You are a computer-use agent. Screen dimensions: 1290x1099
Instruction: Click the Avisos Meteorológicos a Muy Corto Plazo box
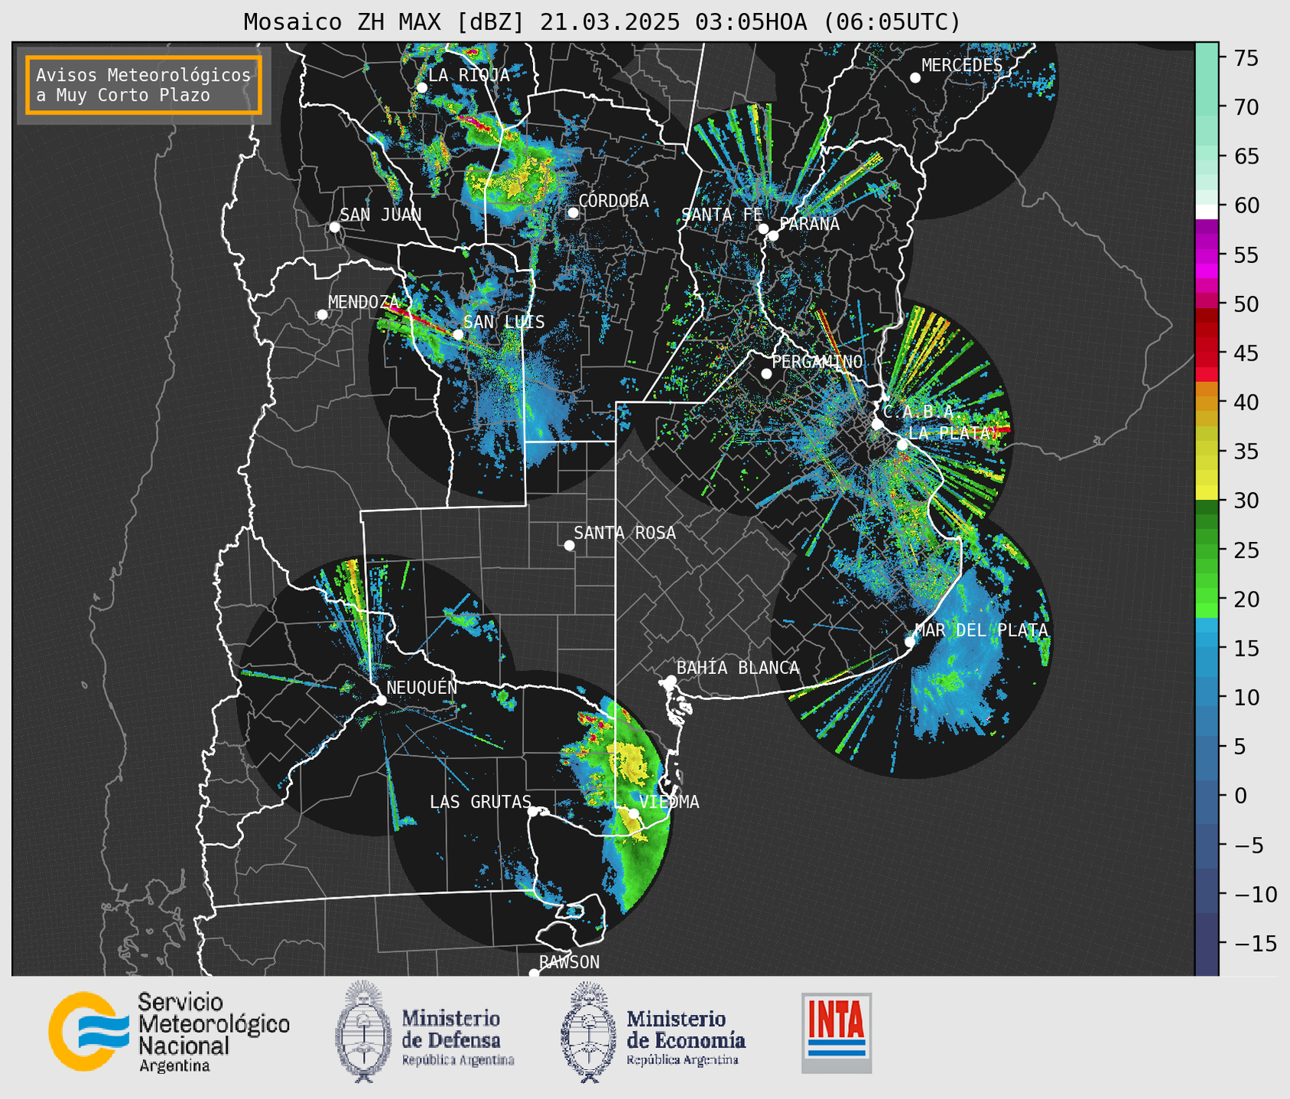coord(144,85)
